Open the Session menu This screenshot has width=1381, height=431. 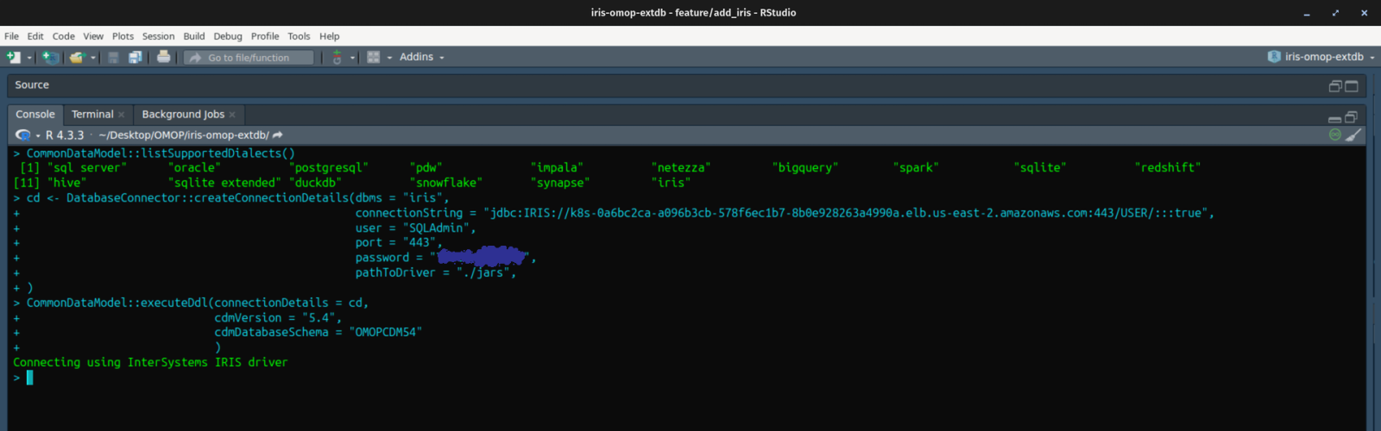(159, 36)
